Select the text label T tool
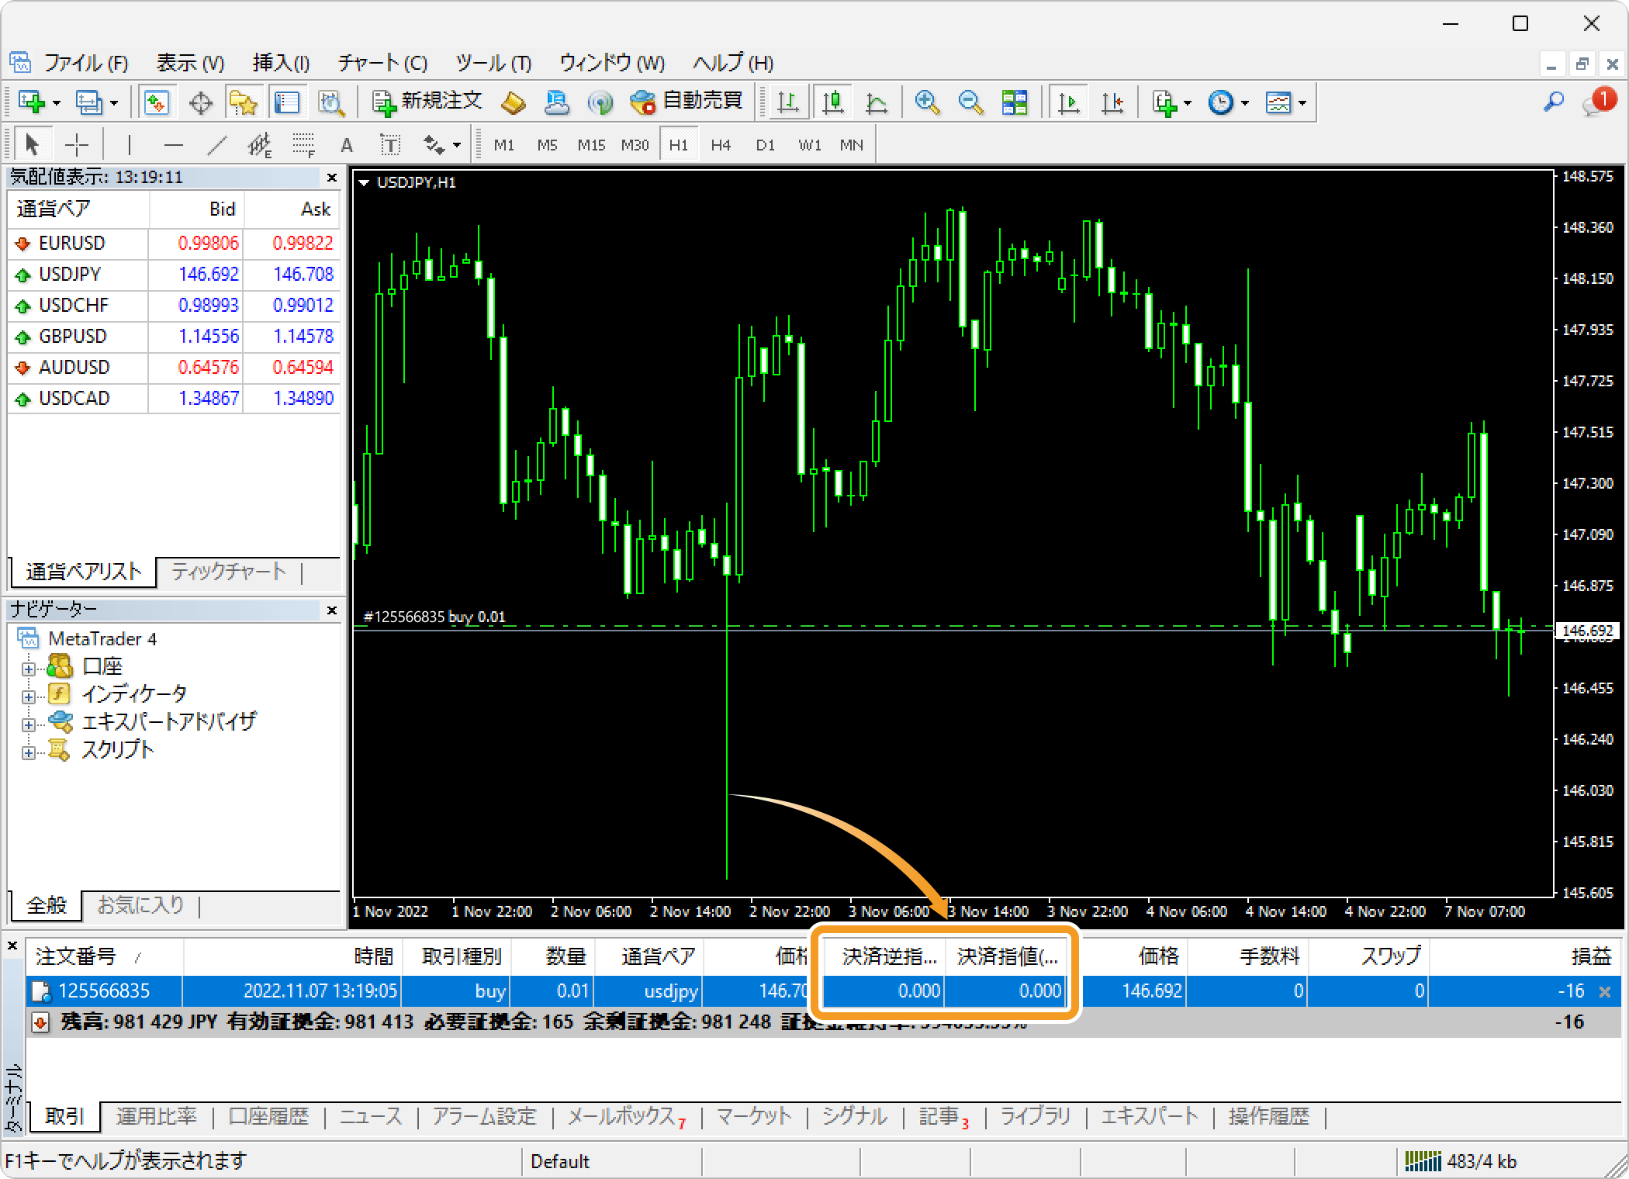This screenshot has width=1629, height=1179. coord(390,145)
